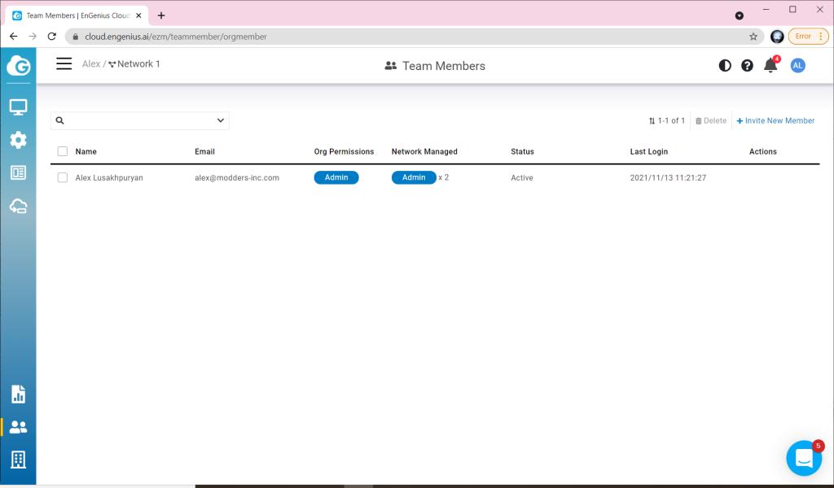
Task: Click the Network 1 breadcrumb selector
Action: [x=134, y=63]
